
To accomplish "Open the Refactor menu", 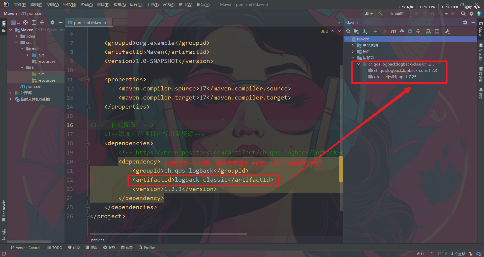I will (103, 5).
